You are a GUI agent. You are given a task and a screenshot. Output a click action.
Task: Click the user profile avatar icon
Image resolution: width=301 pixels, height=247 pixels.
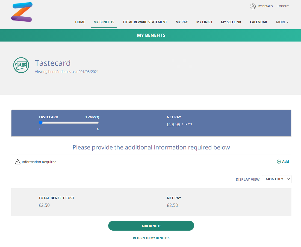tap(253, 6)
